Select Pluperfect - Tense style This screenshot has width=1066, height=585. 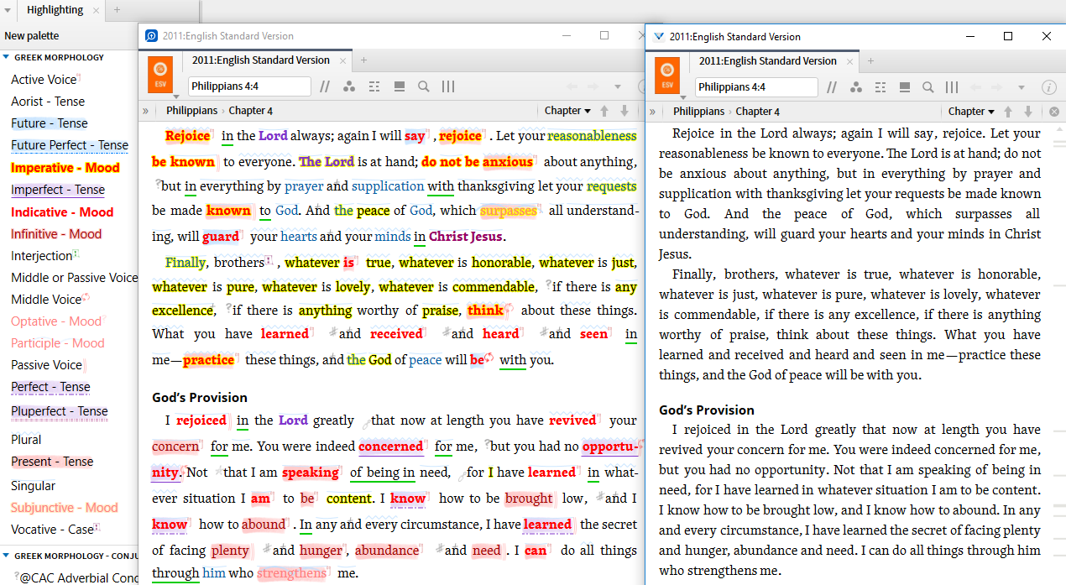tap(60, 411)
